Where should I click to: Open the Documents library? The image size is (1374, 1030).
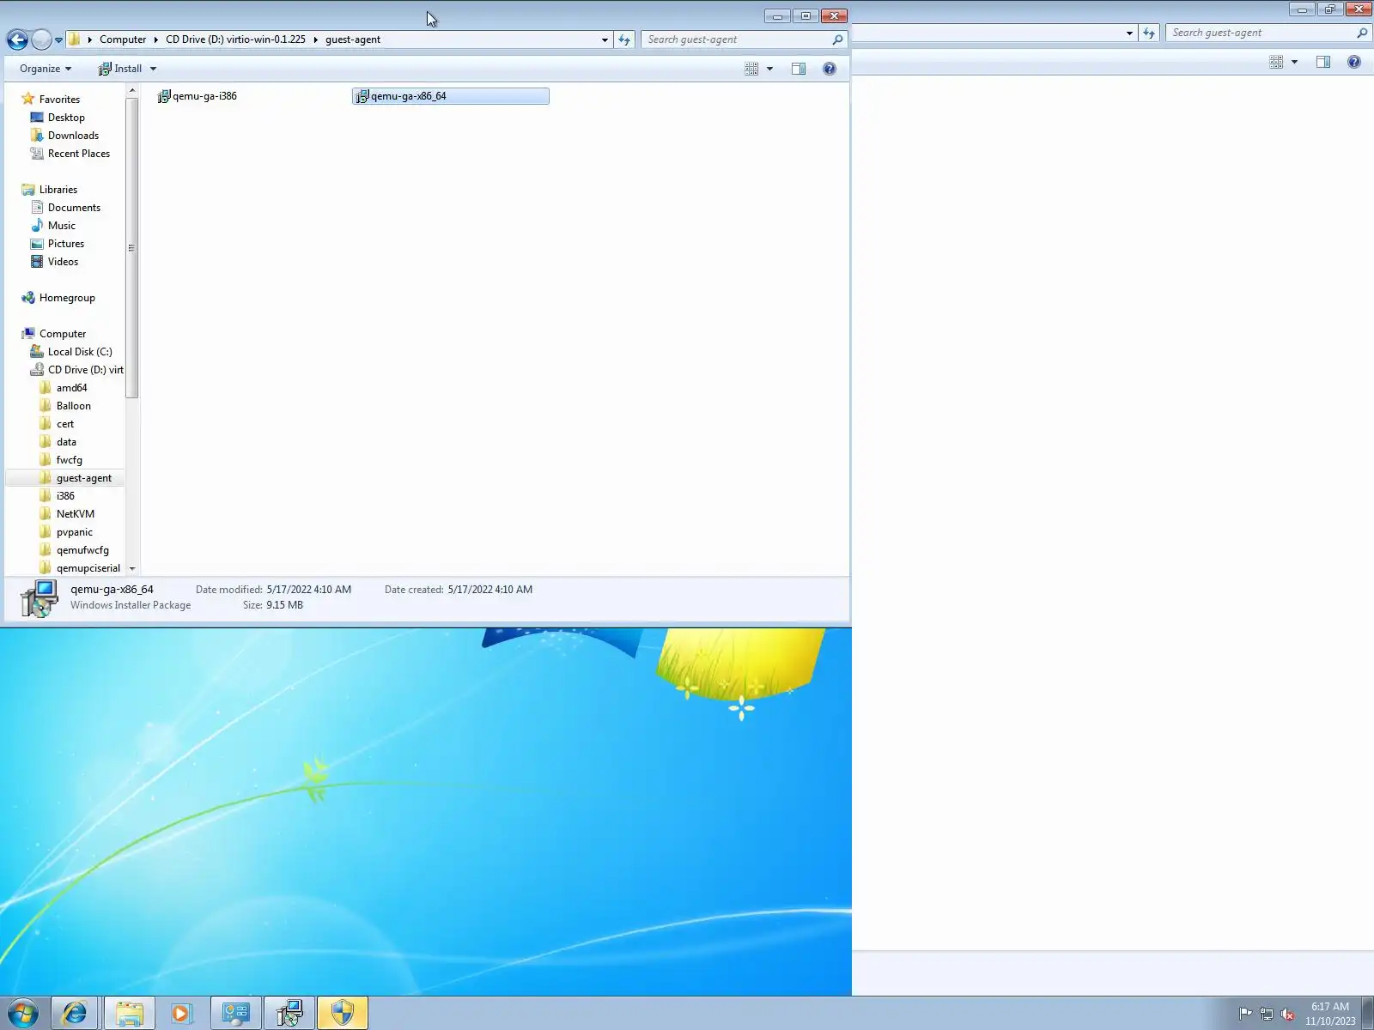pos(74,208)
